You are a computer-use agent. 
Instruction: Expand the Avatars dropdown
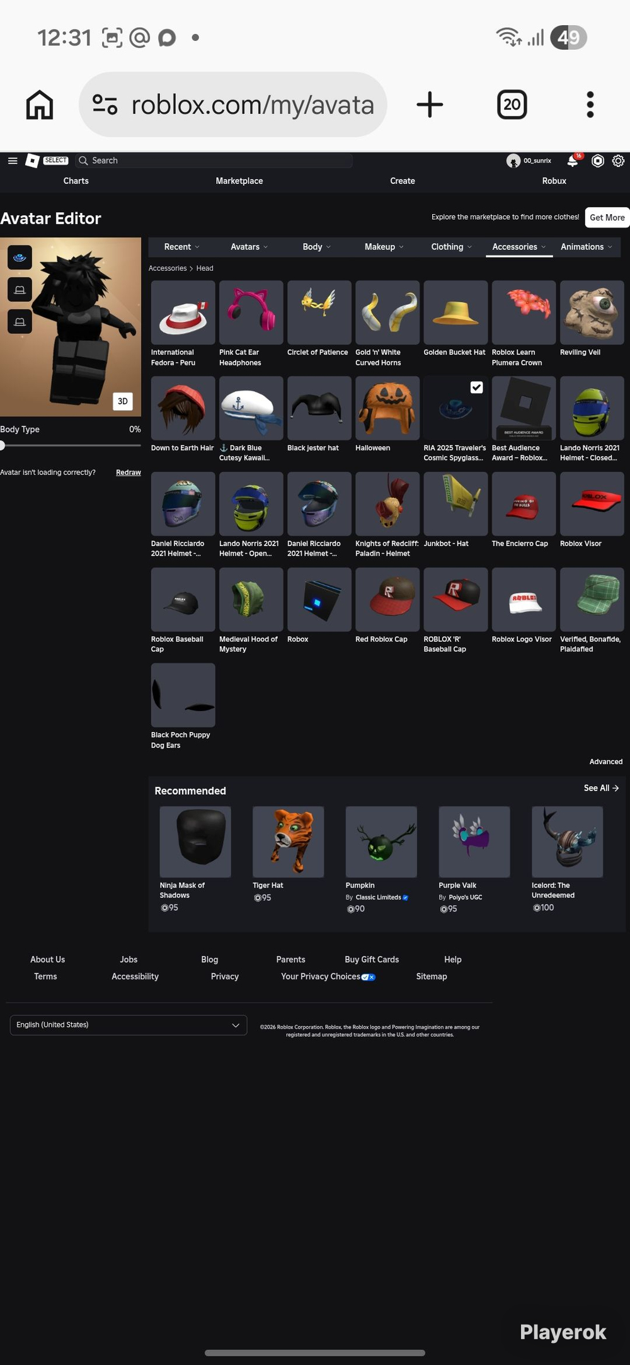(x=249, y=247)
